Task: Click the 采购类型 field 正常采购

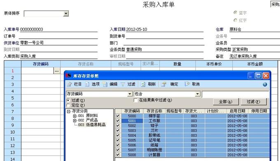Action: (256, 49)
